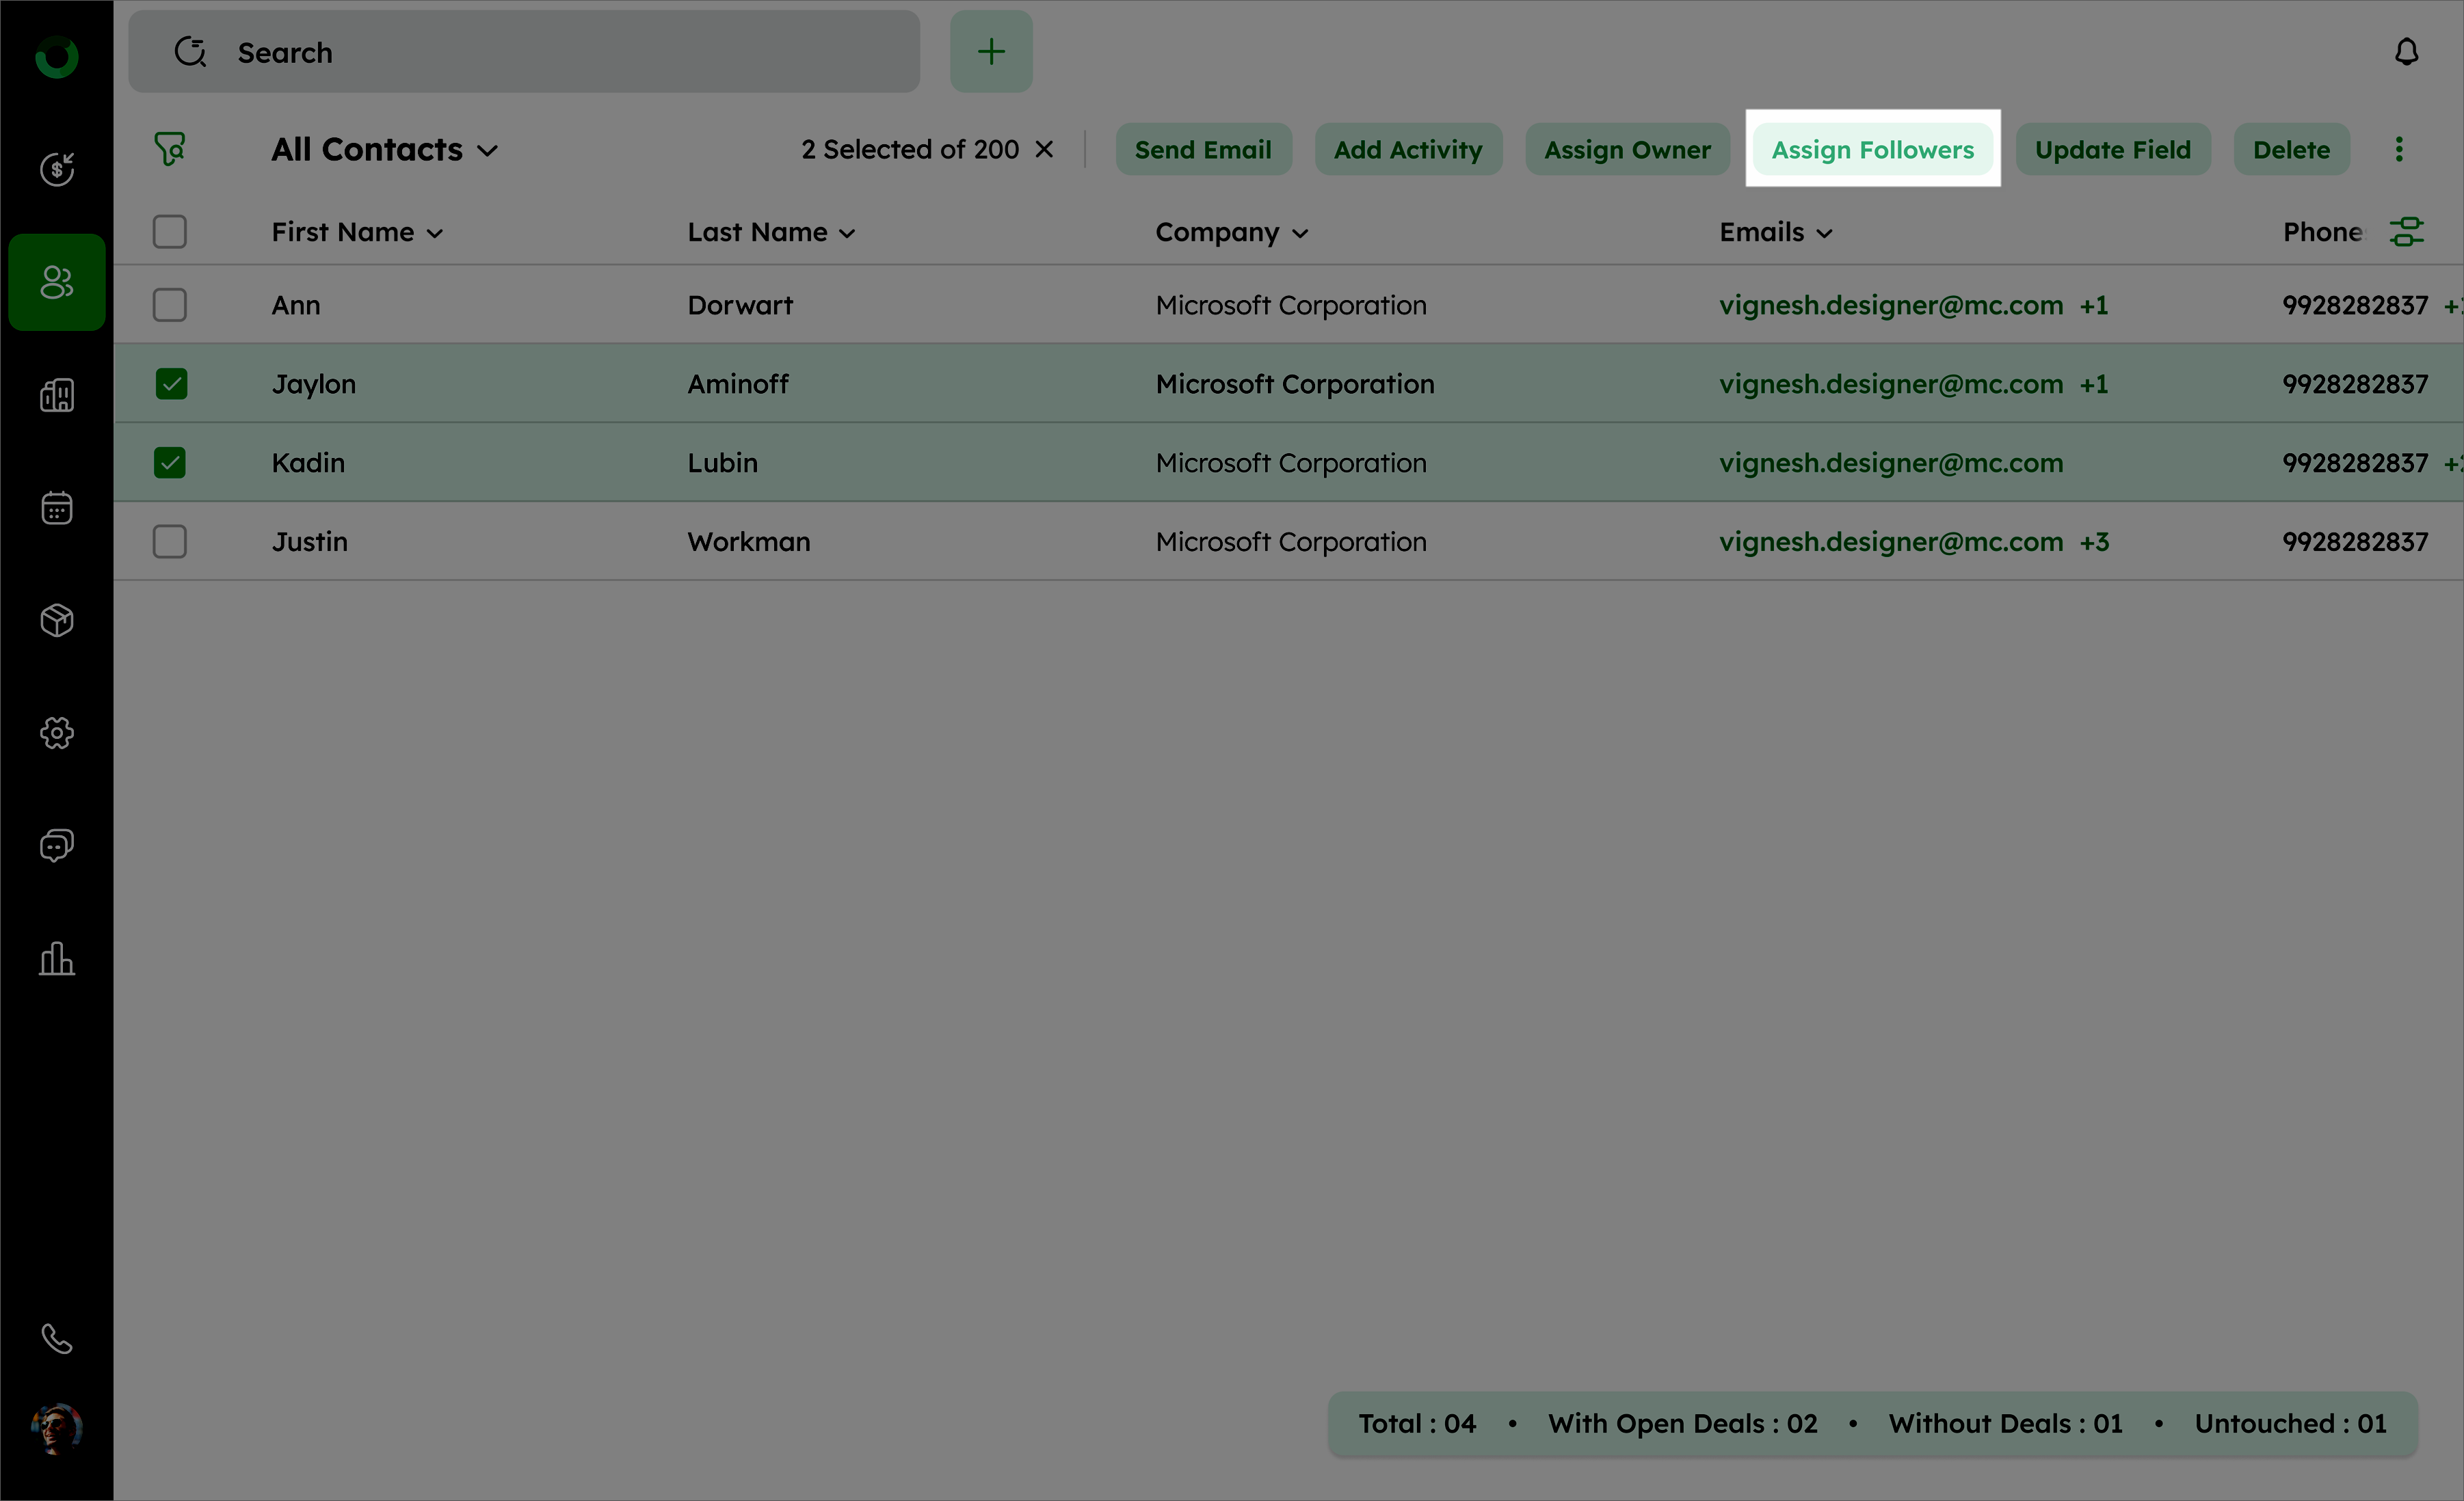This screenshot has height=1501, width=2464.
Task: Click the Send Email button
Action: pyautogui.click(x=1203, y=150)
